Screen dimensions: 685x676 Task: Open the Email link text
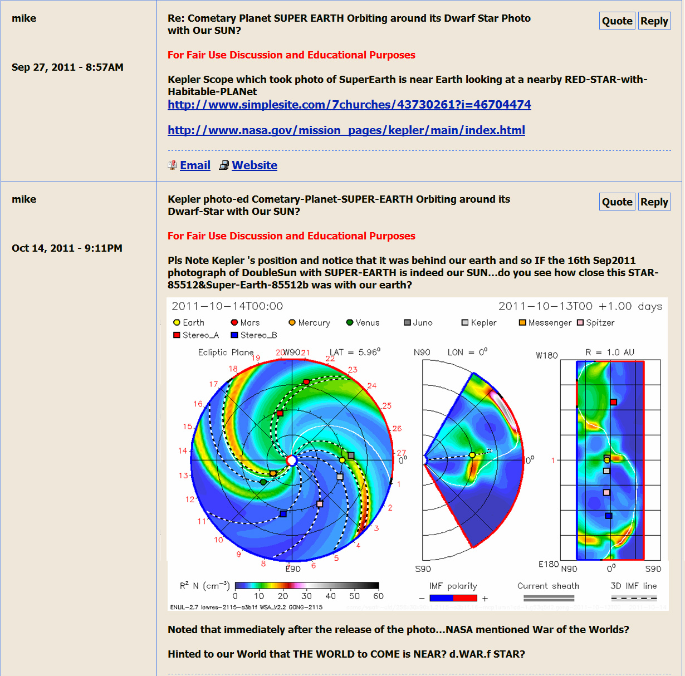tap(195, 165)
